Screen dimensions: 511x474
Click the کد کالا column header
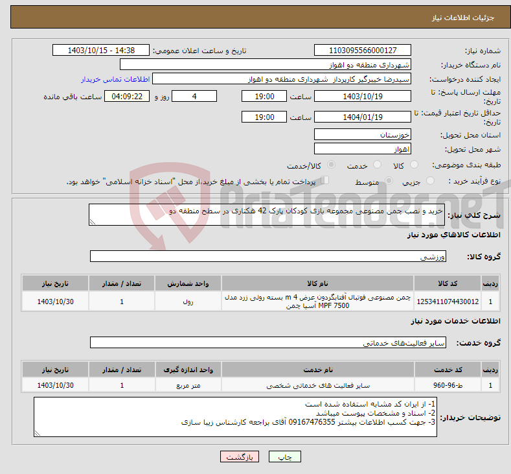[x=448, y=283]
